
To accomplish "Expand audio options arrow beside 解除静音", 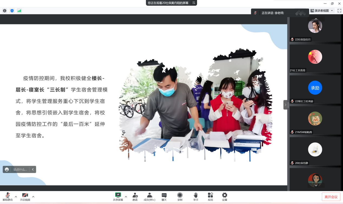I will click(x=16, y=196).
